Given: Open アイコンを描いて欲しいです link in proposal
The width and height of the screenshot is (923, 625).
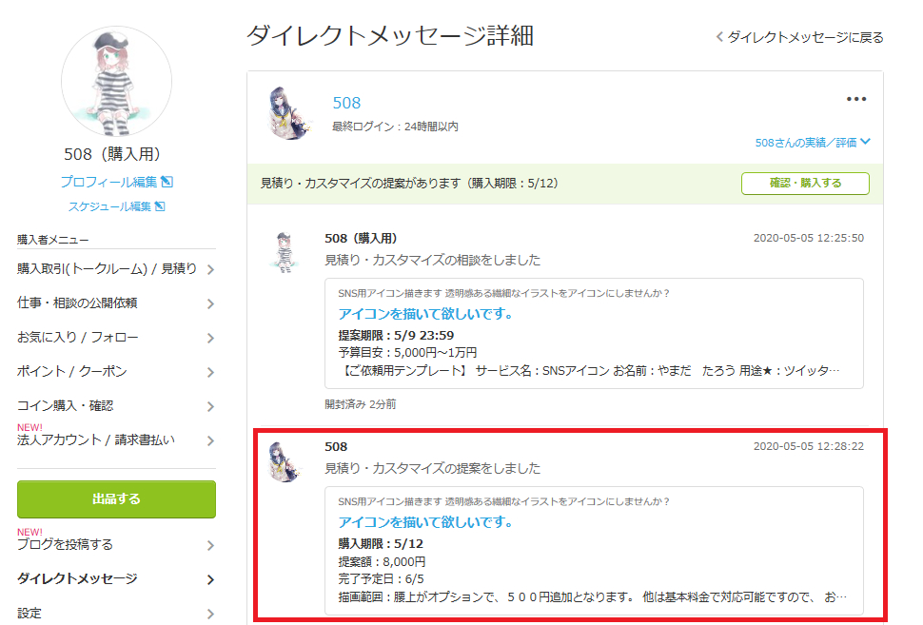Looking at the screenshot, I should click(x=425, y=522).
